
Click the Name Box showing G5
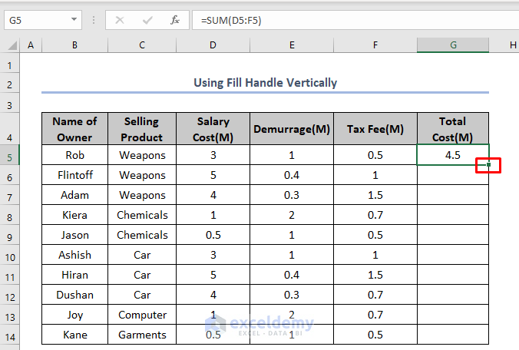click(43, 20)
